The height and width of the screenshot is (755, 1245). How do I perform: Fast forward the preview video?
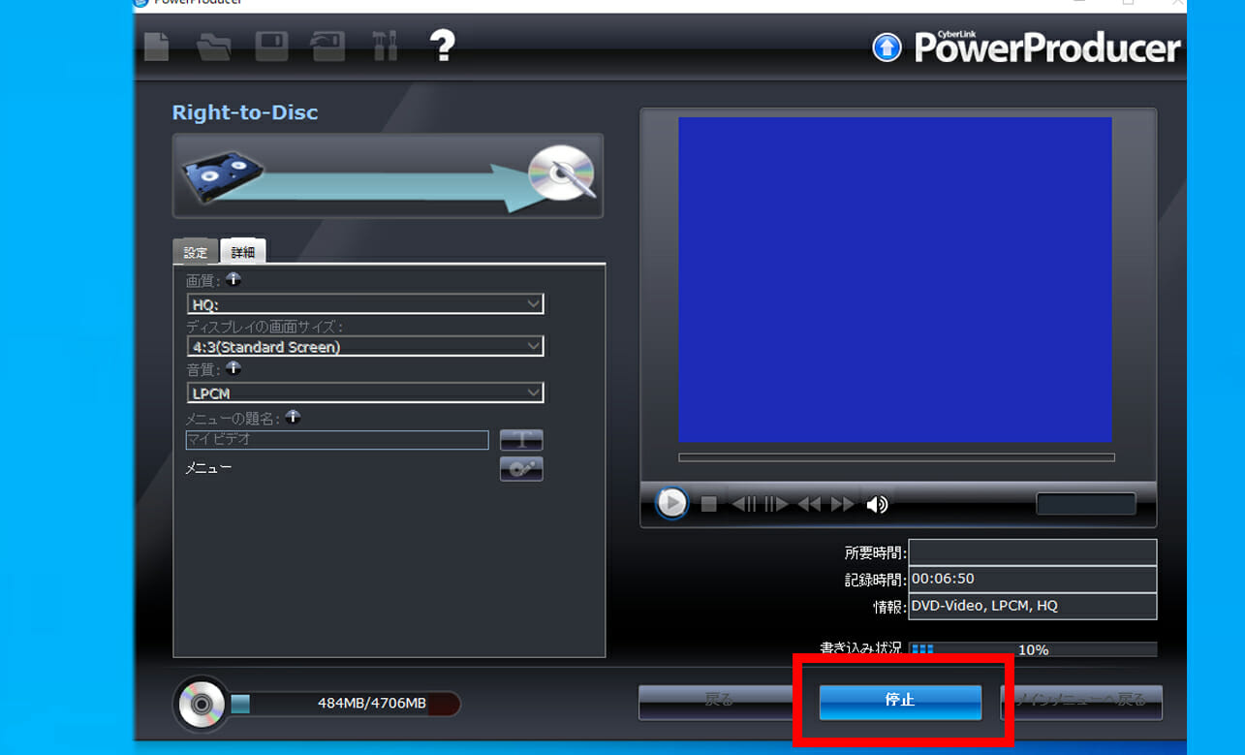843,504
